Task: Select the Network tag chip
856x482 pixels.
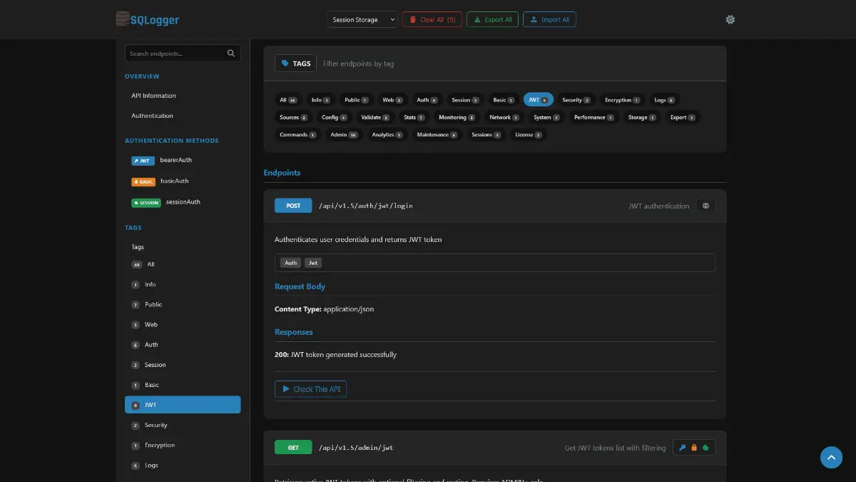Action: [x=504, y=117]
